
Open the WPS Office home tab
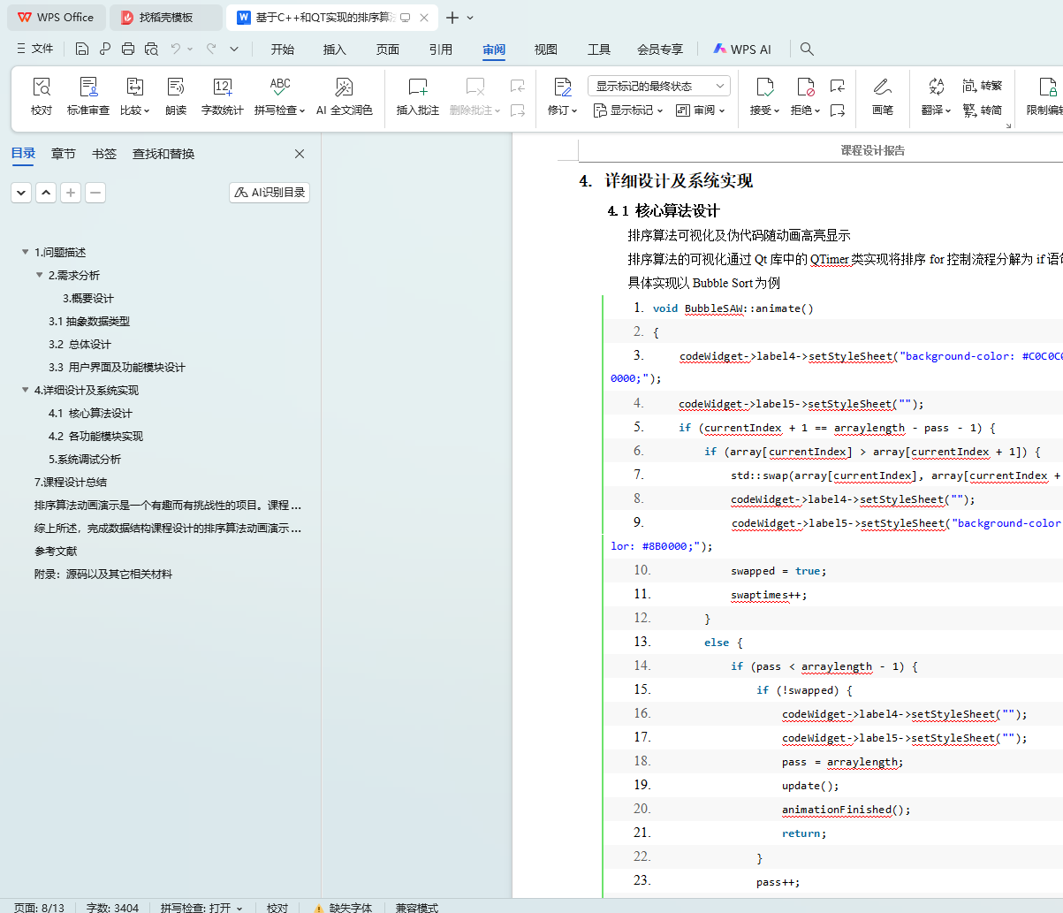pyautogui.click(x=56, y=17)
